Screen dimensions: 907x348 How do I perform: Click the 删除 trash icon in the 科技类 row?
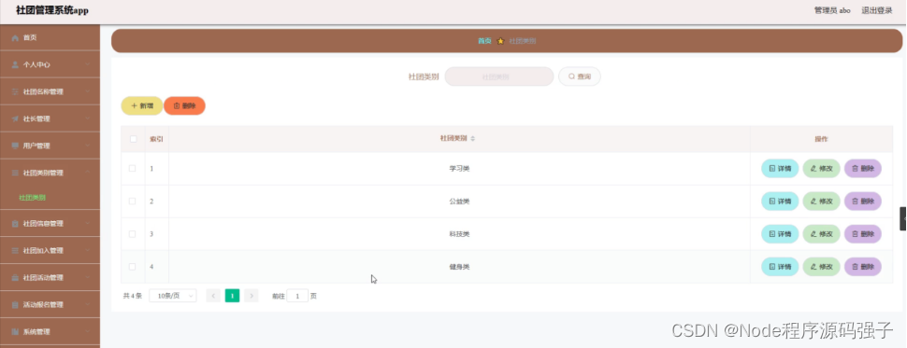(855, 234)
